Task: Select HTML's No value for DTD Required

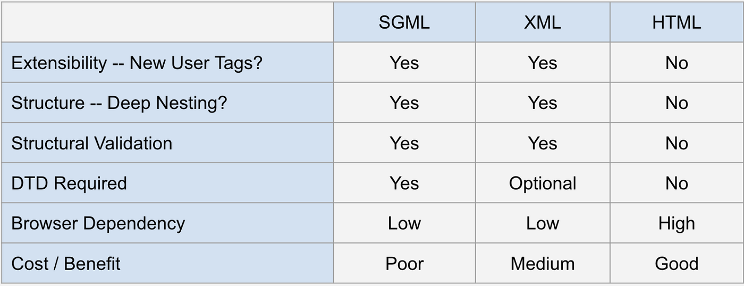Action: (677, 183)
